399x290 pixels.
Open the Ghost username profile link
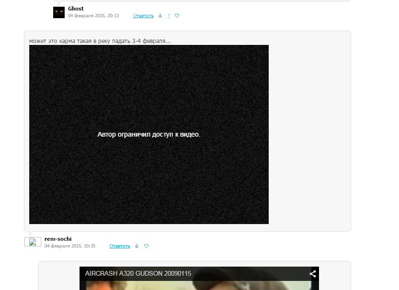(76, 9)
